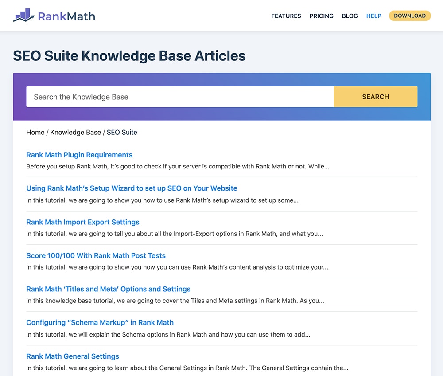443x376 pixels.
Task: Open Knowledge Base from the breadcrumb trail
Action: (x=76, y=132)
